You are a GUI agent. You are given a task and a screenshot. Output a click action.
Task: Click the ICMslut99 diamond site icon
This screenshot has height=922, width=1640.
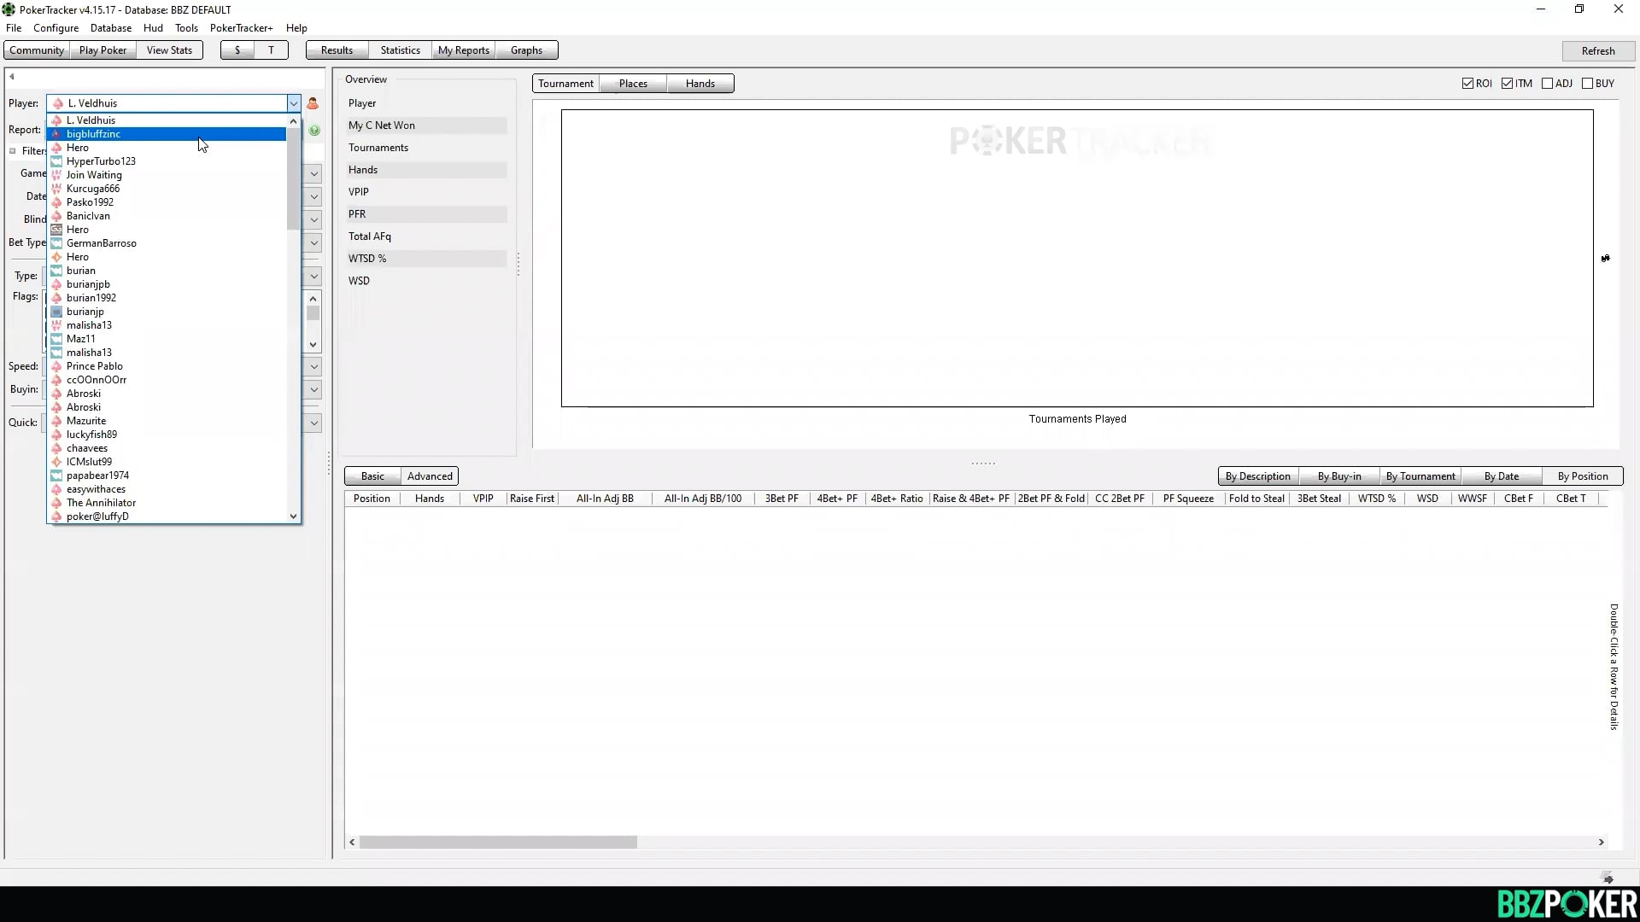pyautogui.click(x=56, y=462)
